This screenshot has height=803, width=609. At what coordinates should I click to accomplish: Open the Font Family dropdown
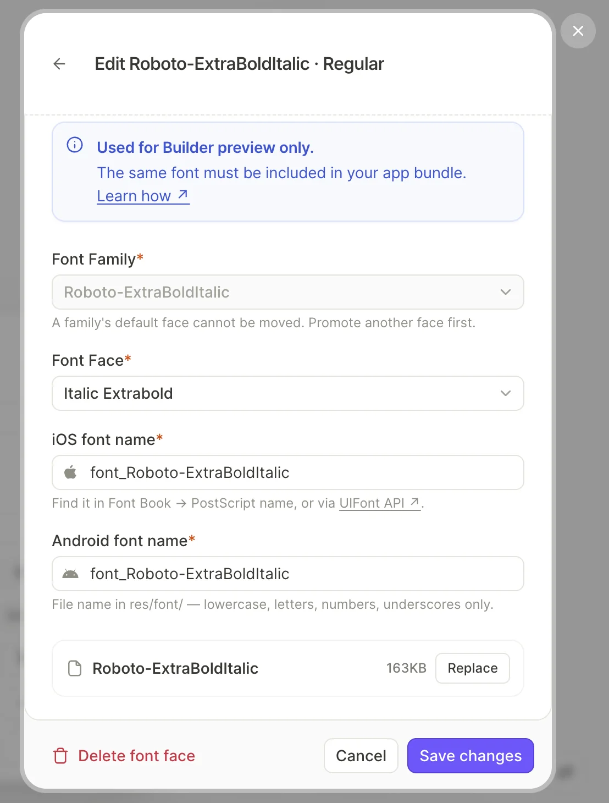(288, 292)
